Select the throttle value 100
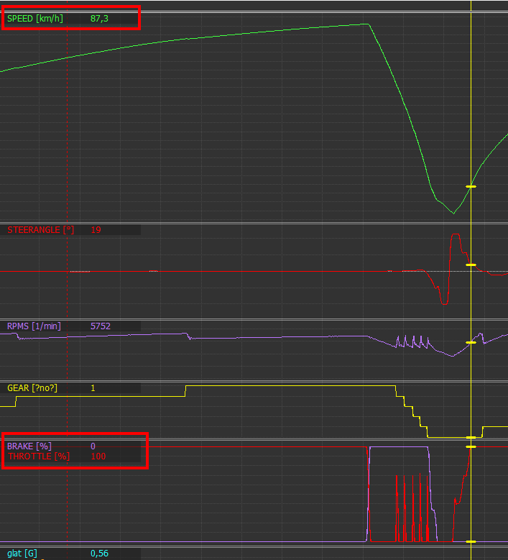Screen dimensions: 508x560 (x=98, y=456)
